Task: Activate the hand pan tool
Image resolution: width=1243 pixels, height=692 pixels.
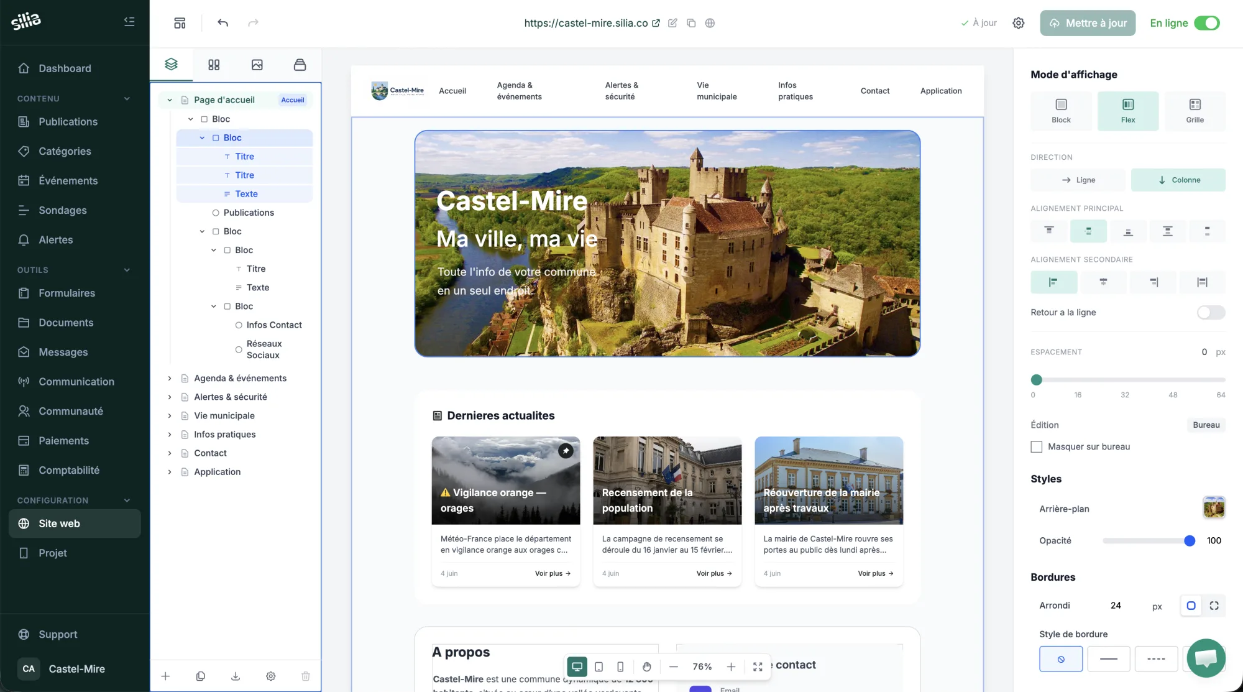Action: [647, 667]
